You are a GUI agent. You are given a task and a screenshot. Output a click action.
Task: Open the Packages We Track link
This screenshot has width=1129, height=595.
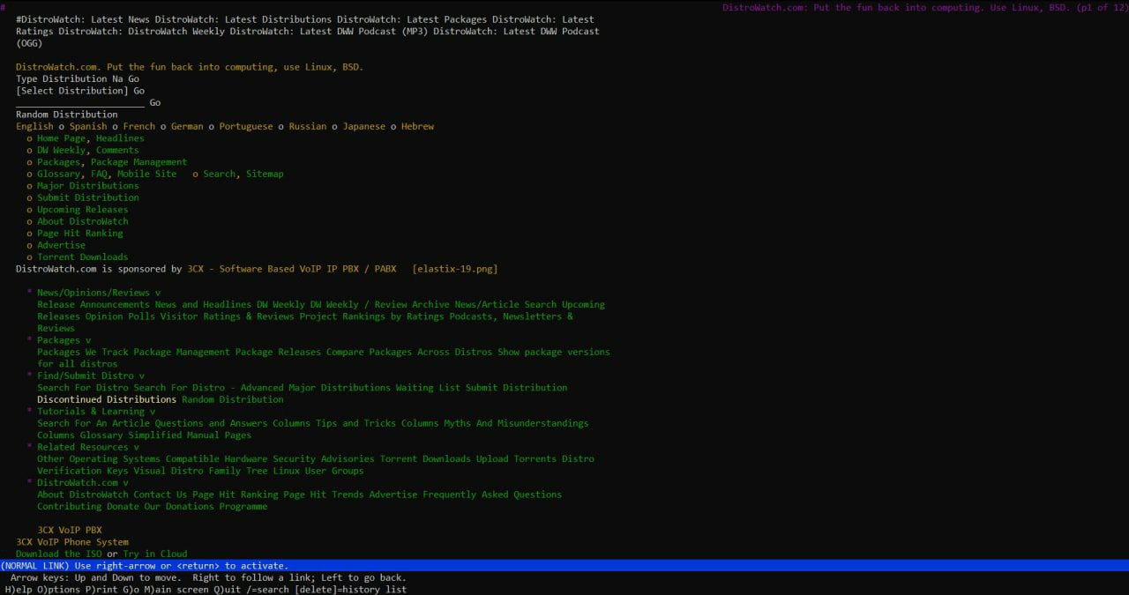point(83,353)
